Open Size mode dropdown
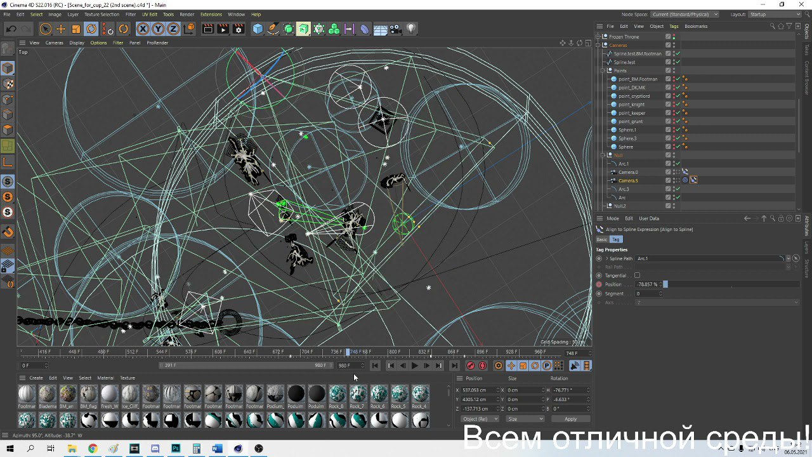812x457 pixels. [x=525, y=419]
